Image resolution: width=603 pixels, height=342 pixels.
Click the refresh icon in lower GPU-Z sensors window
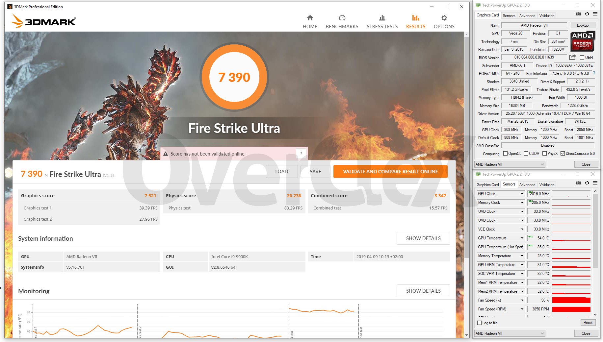coord(587,183)
